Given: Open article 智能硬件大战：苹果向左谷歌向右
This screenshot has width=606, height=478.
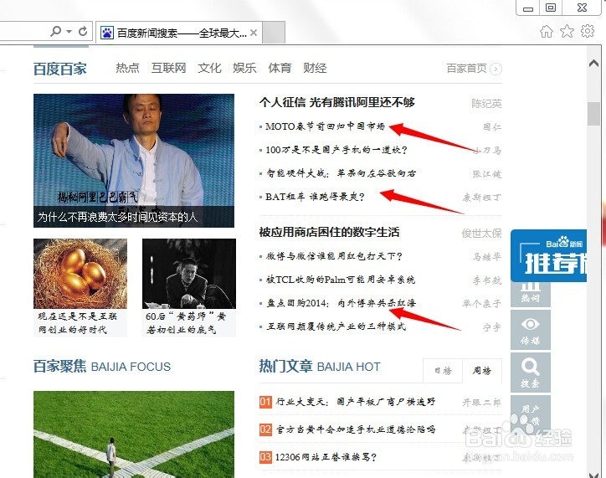Looking at the screenshot, I should click(x=341, y=173).
